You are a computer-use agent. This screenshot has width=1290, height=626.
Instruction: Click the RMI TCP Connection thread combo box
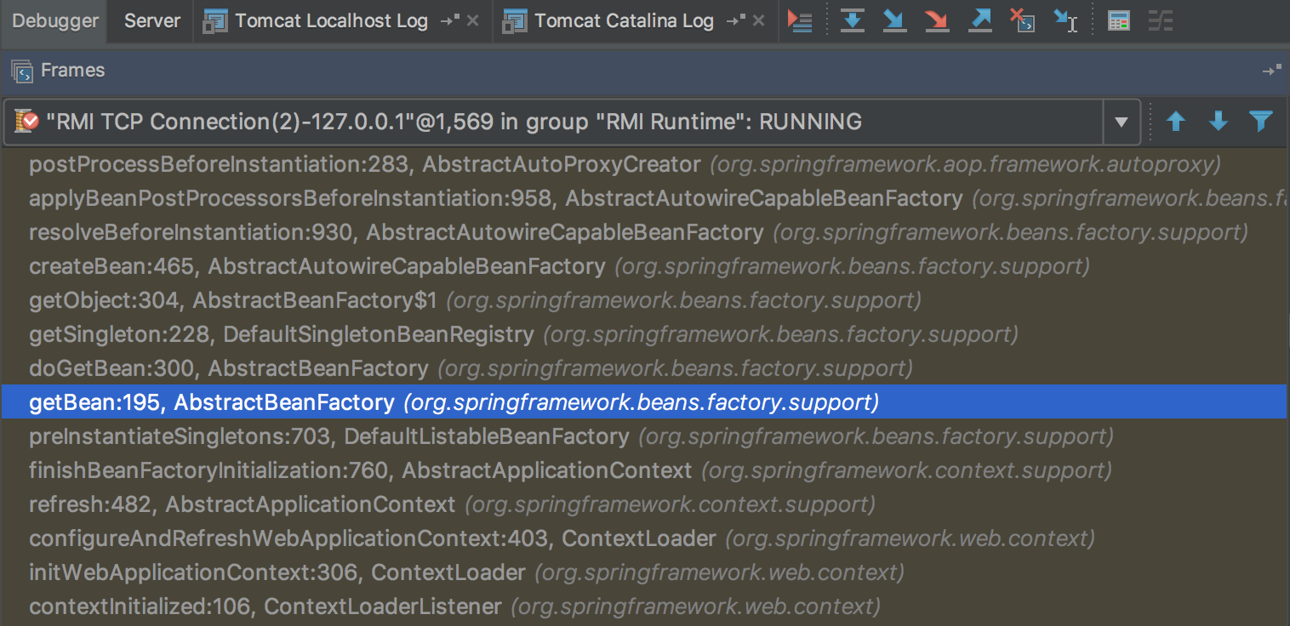(x=553, y=122)
